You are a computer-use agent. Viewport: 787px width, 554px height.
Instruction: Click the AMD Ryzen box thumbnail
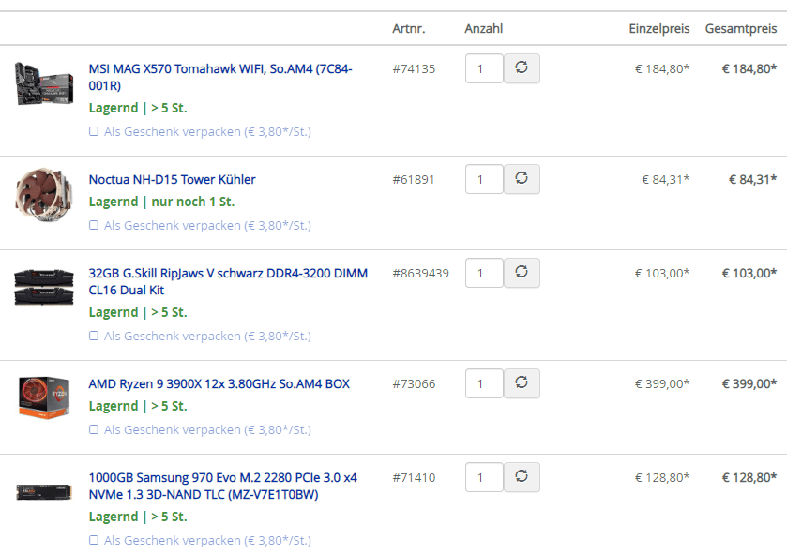[x=44, y=397]
